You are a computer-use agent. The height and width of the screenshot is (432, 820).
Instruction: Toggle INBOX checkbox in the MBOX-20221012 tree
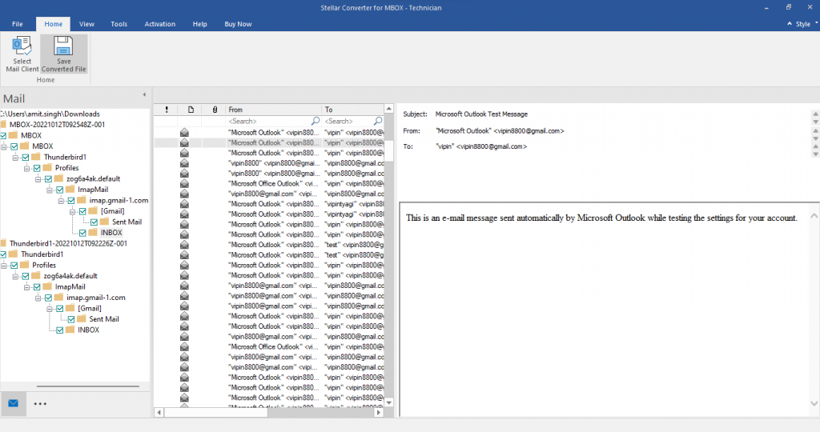82,233
